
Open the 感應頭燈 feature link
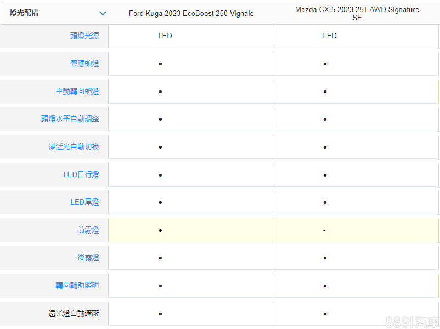[x=84, y=64]
